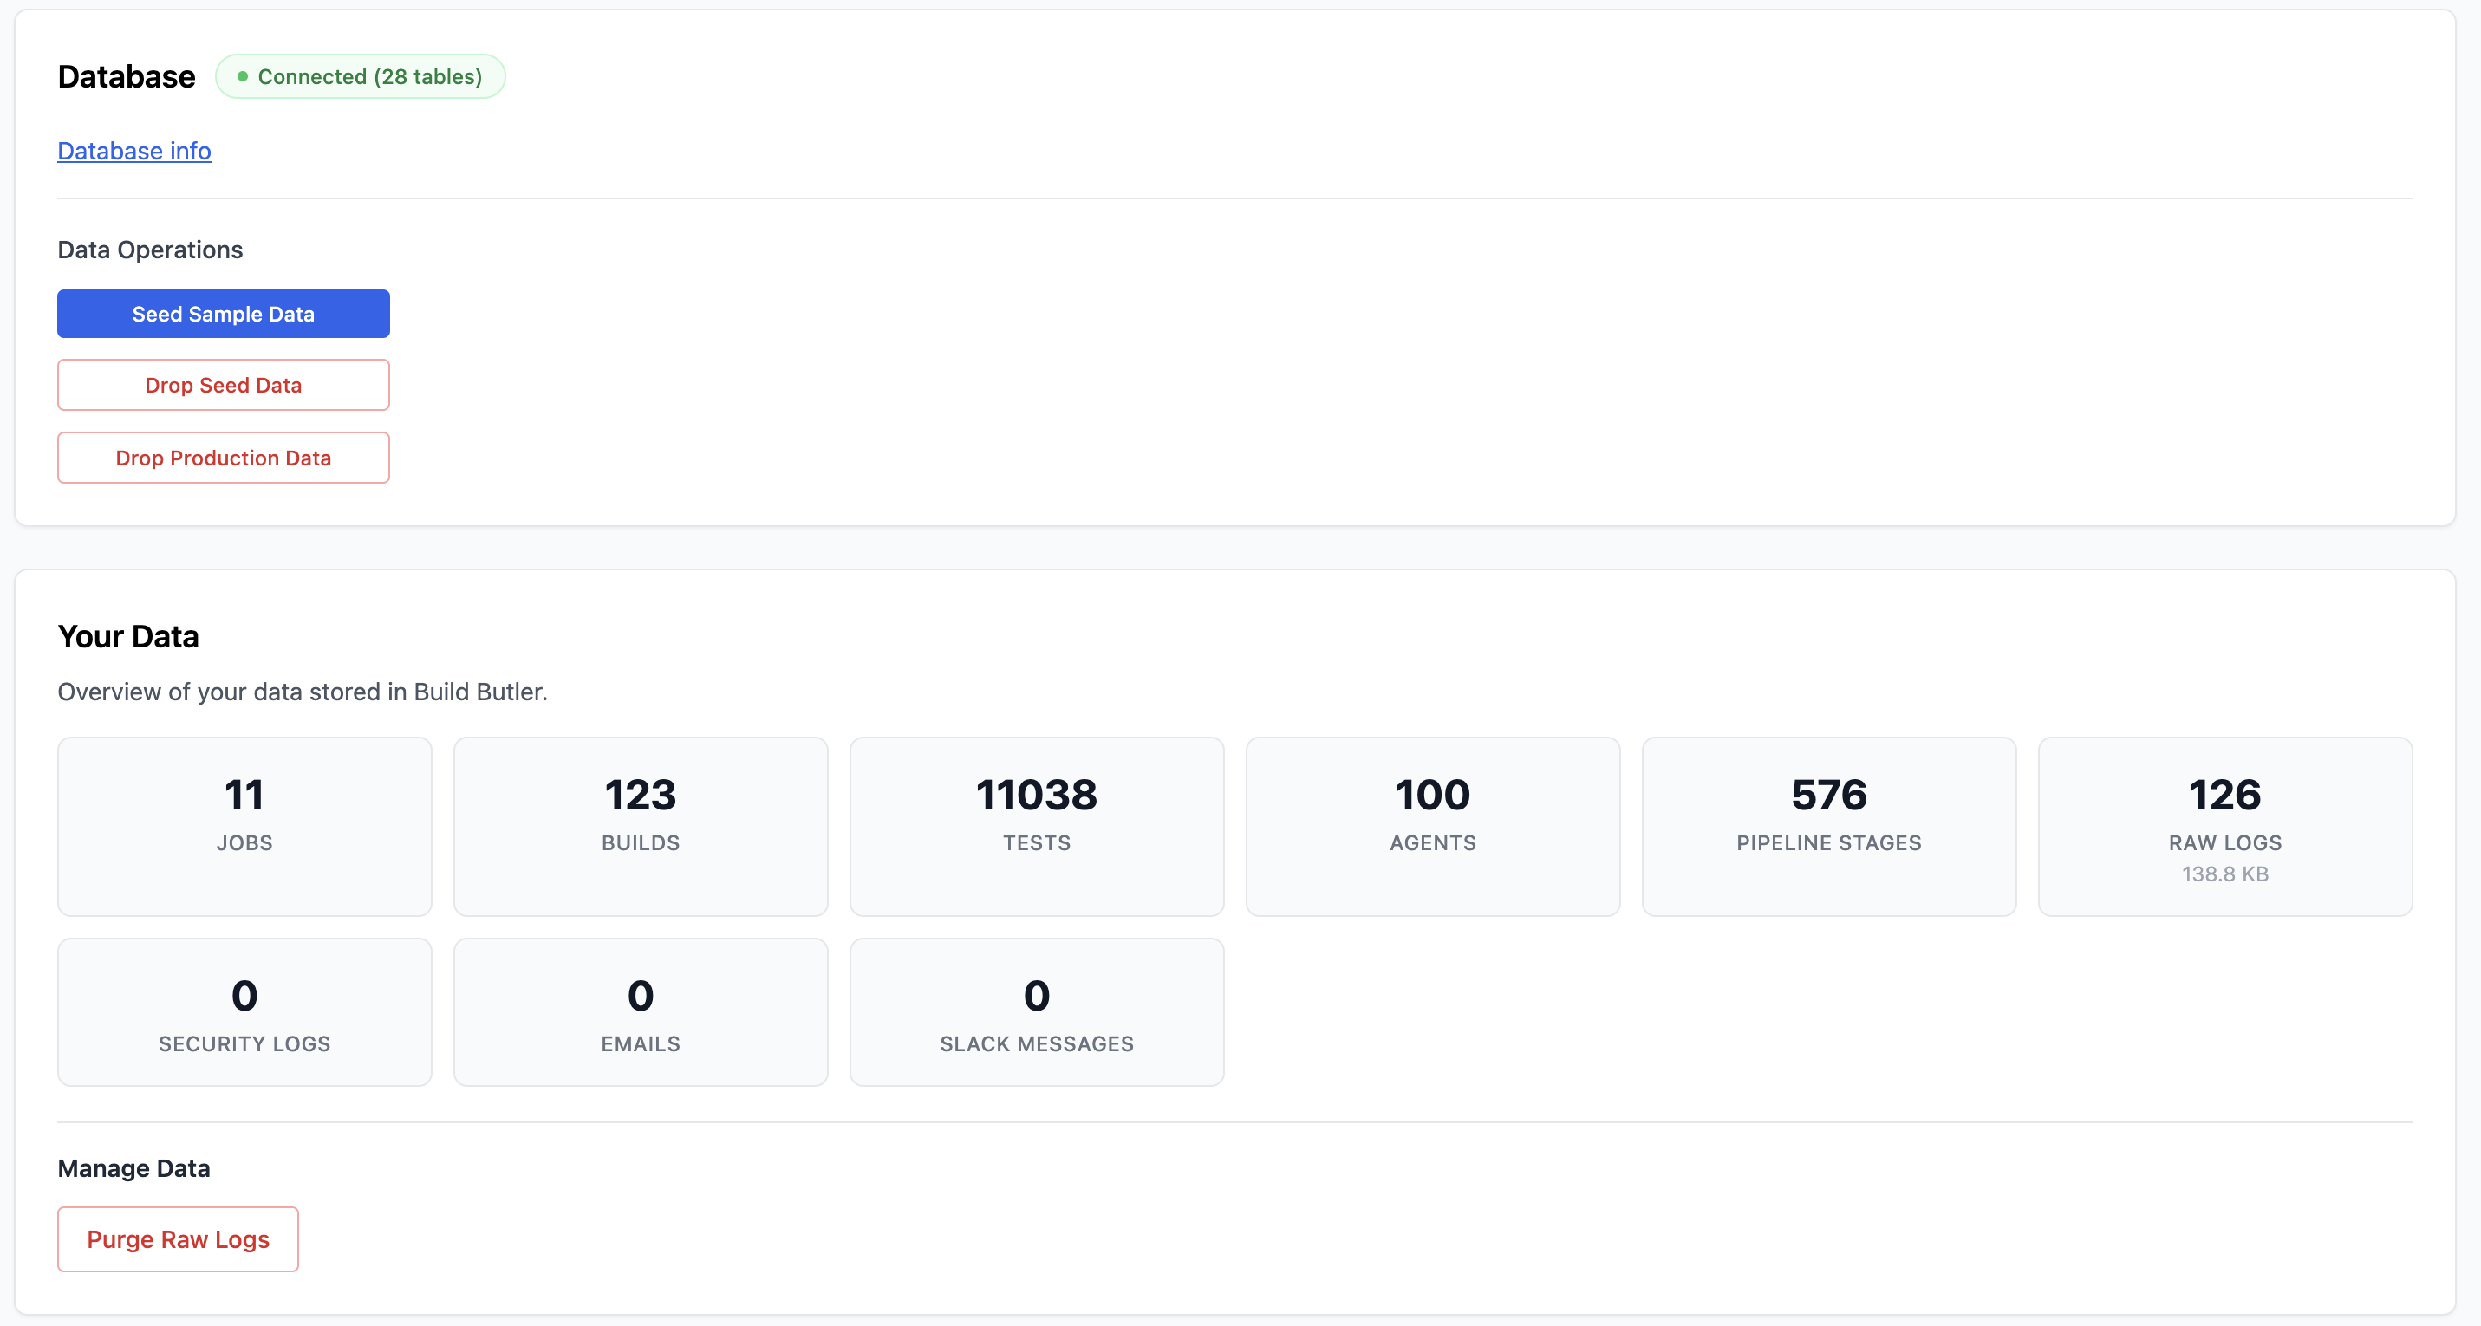Screen dimensions: 2481x1326
Task: Select the Emails count card
Action: (641, 1012)
